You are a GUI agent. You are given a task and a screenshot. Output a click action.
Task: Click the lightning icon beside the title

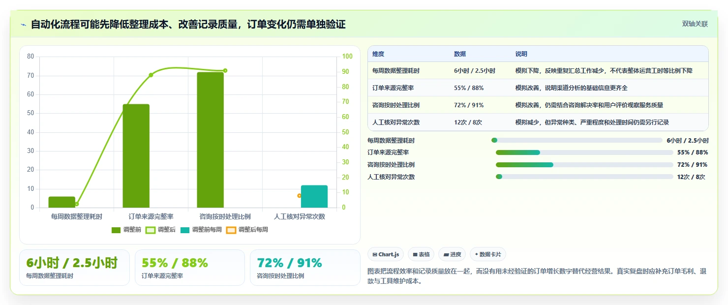click(x=24, y=25)
